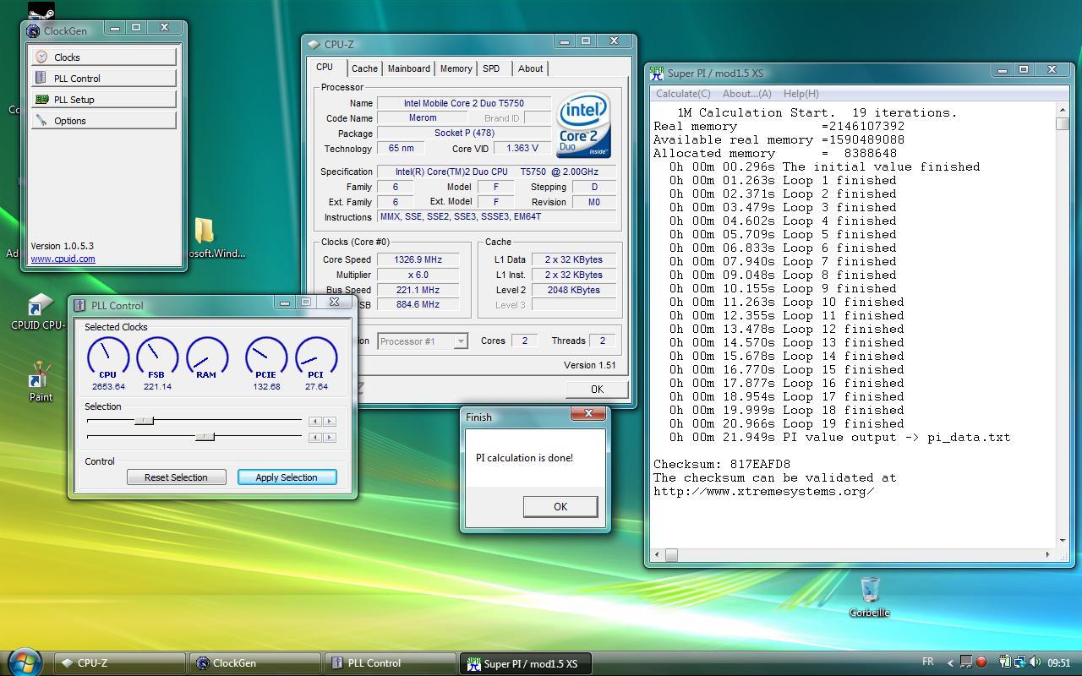Select the CPUID CPU-Z desktop shortcut
Screen dimensions: 1082x676
tap(38, 313)
